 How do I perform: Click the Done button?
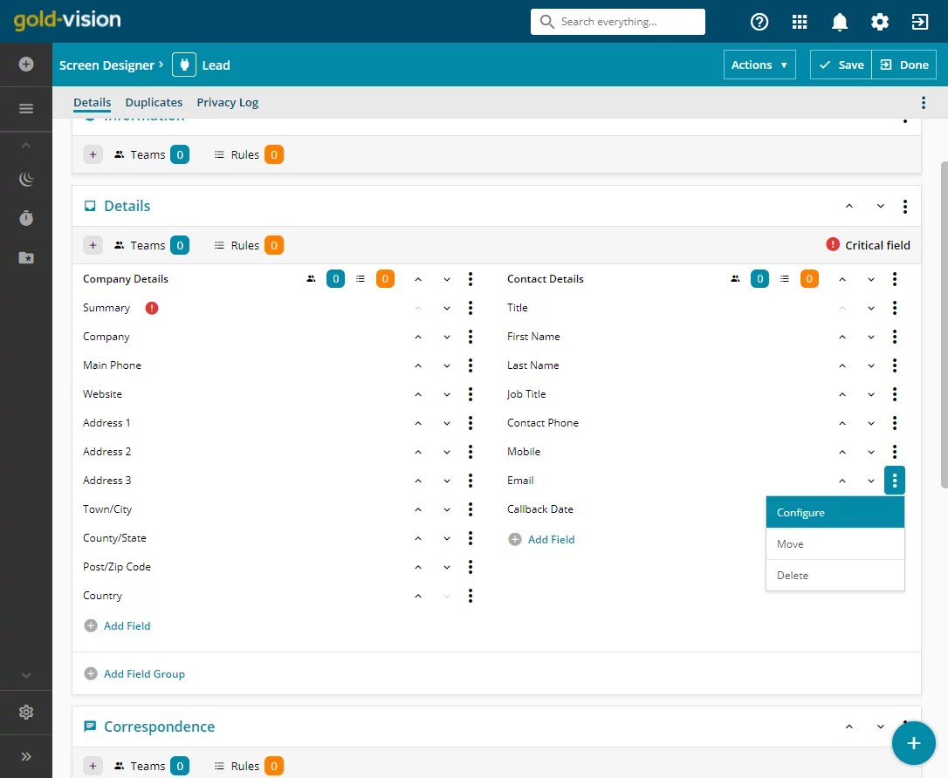point(903,65)
